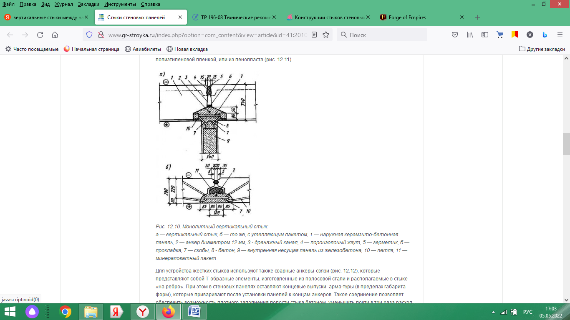This screenshot has height=320, width=570.
Task: Reload the current page
Action: point(40,35)
